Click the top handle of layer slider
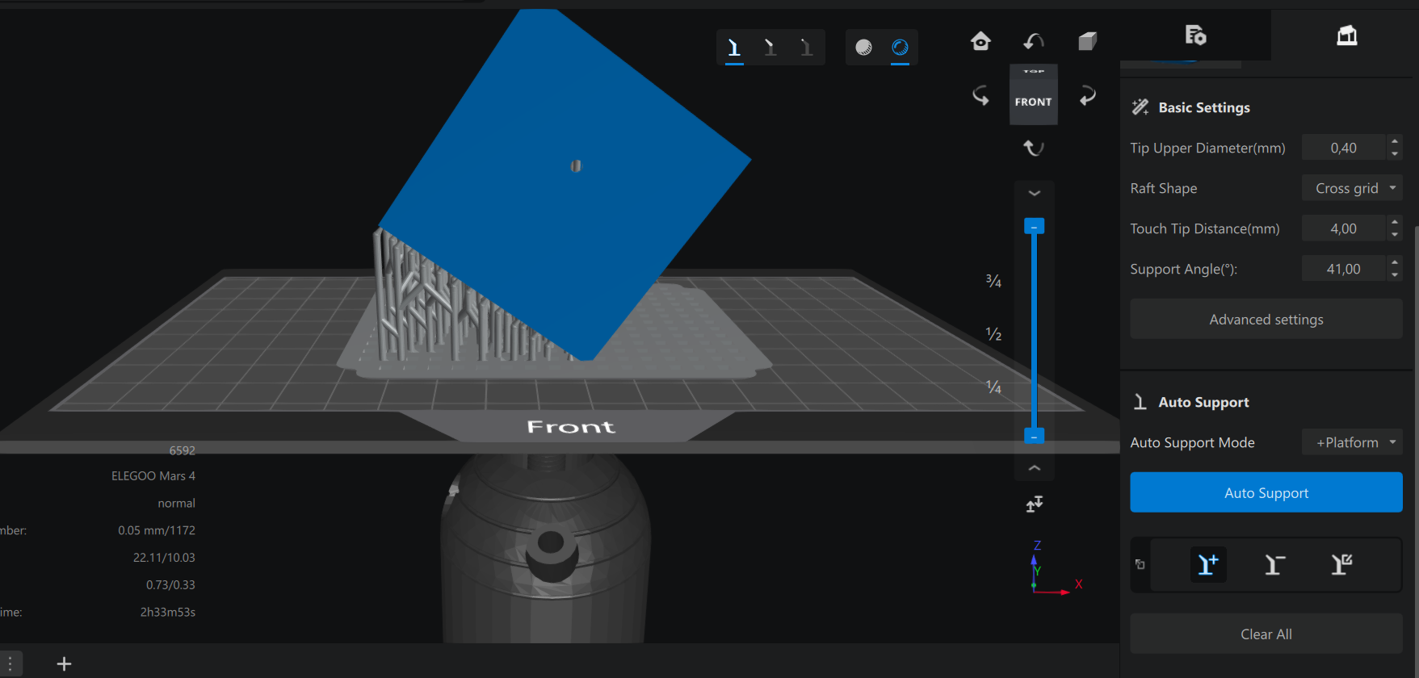 (1034, 227)
